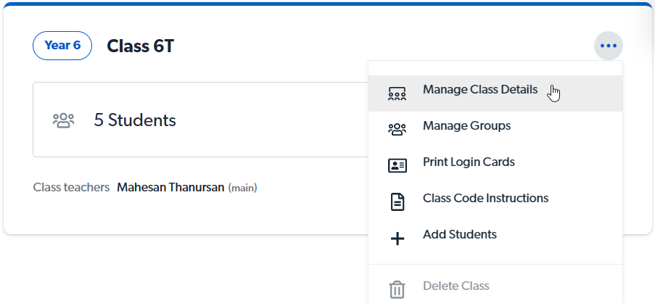The width and height of the screenshot is (655, 303).
Task: Choose the Manage Groups menu label
Action: (466, 126)
